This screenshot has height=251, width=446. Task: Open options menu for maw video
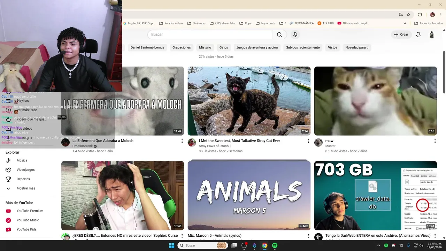coord(435,141)
